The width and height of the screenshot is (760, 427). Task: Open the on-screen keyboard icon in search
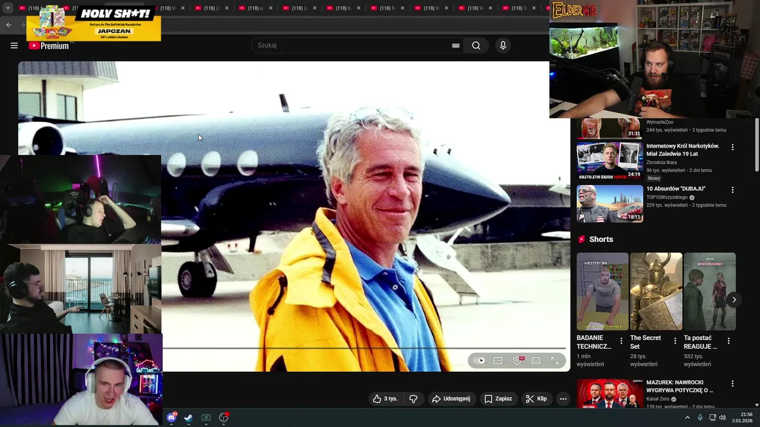[455, 46]
